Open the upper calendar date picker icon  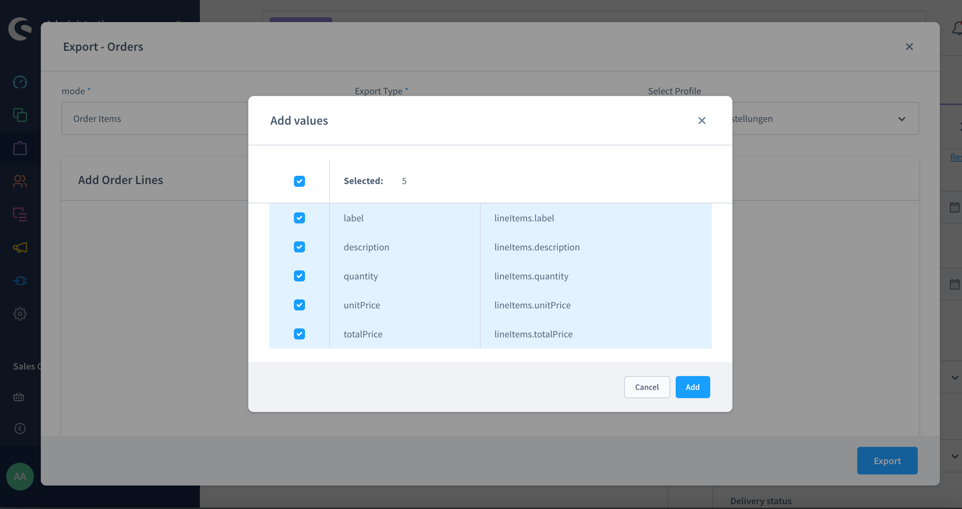pyautogui.click(x=954, y=207)
